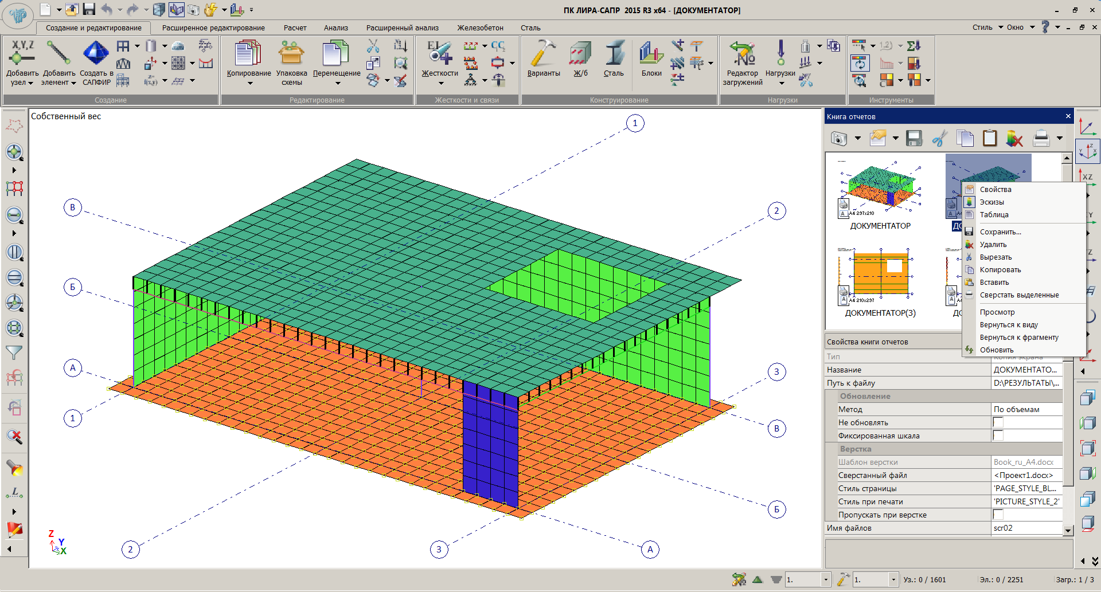Open the Copy (Копирование) tool
The width and height of the screenshot is (1101, 592).
(248, 54)
